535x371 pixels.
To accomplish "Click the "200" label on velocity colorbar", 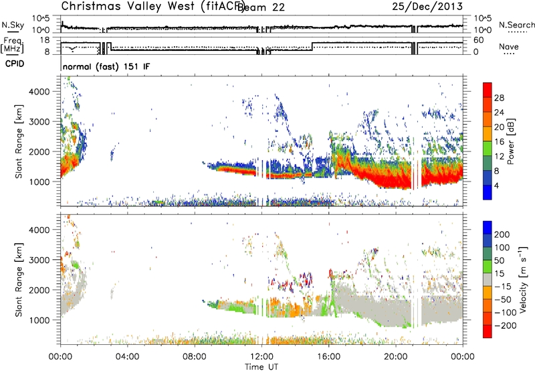I will click(x=502, y=234).
